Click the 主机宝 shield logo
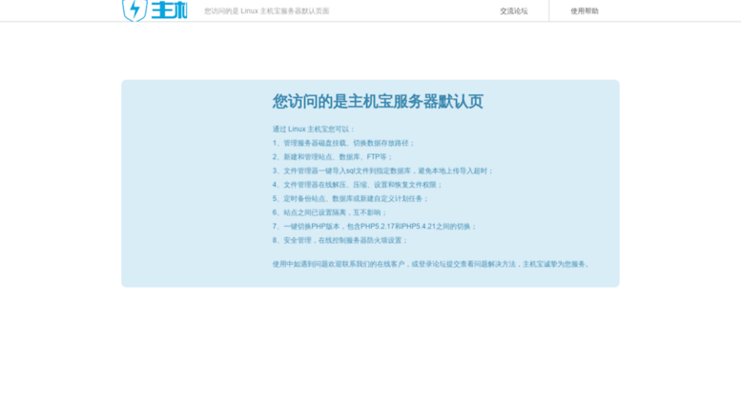 point(154,10)
